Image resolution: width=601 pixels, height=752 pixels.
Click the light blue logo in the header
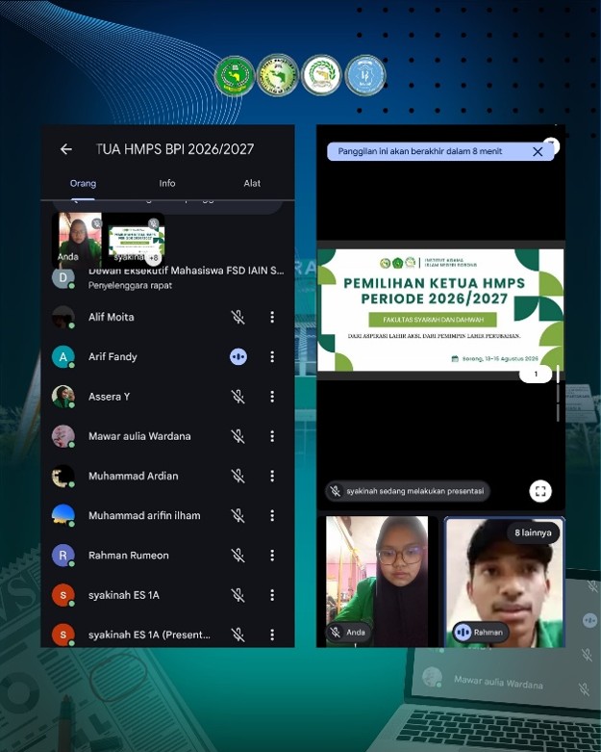click(x=364, y=75)
